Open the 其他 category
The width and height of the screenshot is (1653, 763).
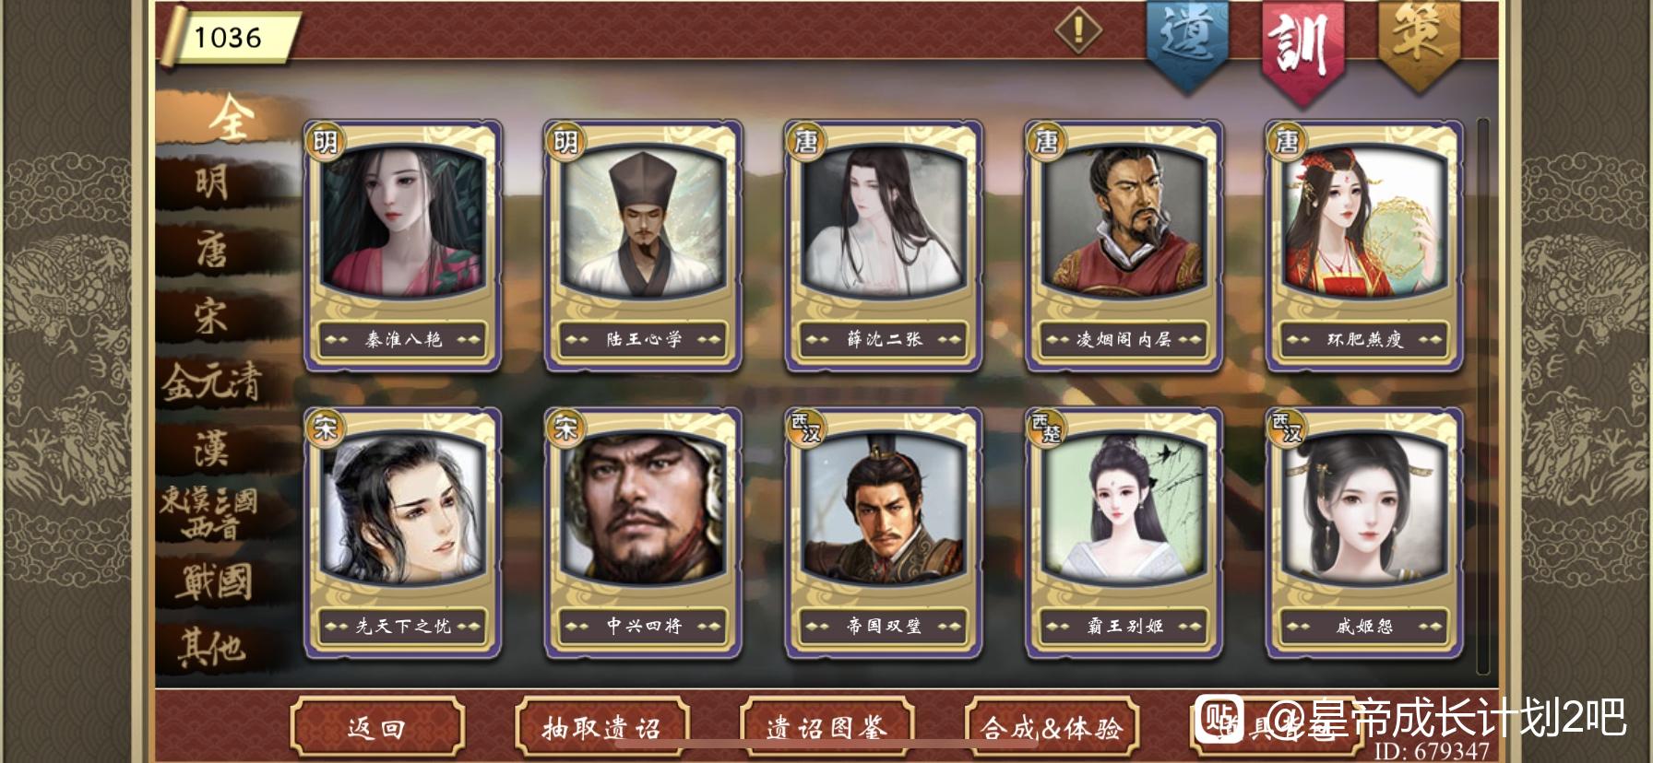coord(214,648)
